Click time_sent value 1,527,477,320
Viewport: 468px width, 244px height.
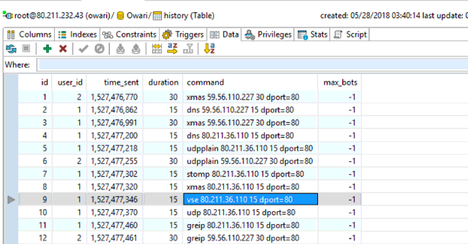tap(114, 187)
